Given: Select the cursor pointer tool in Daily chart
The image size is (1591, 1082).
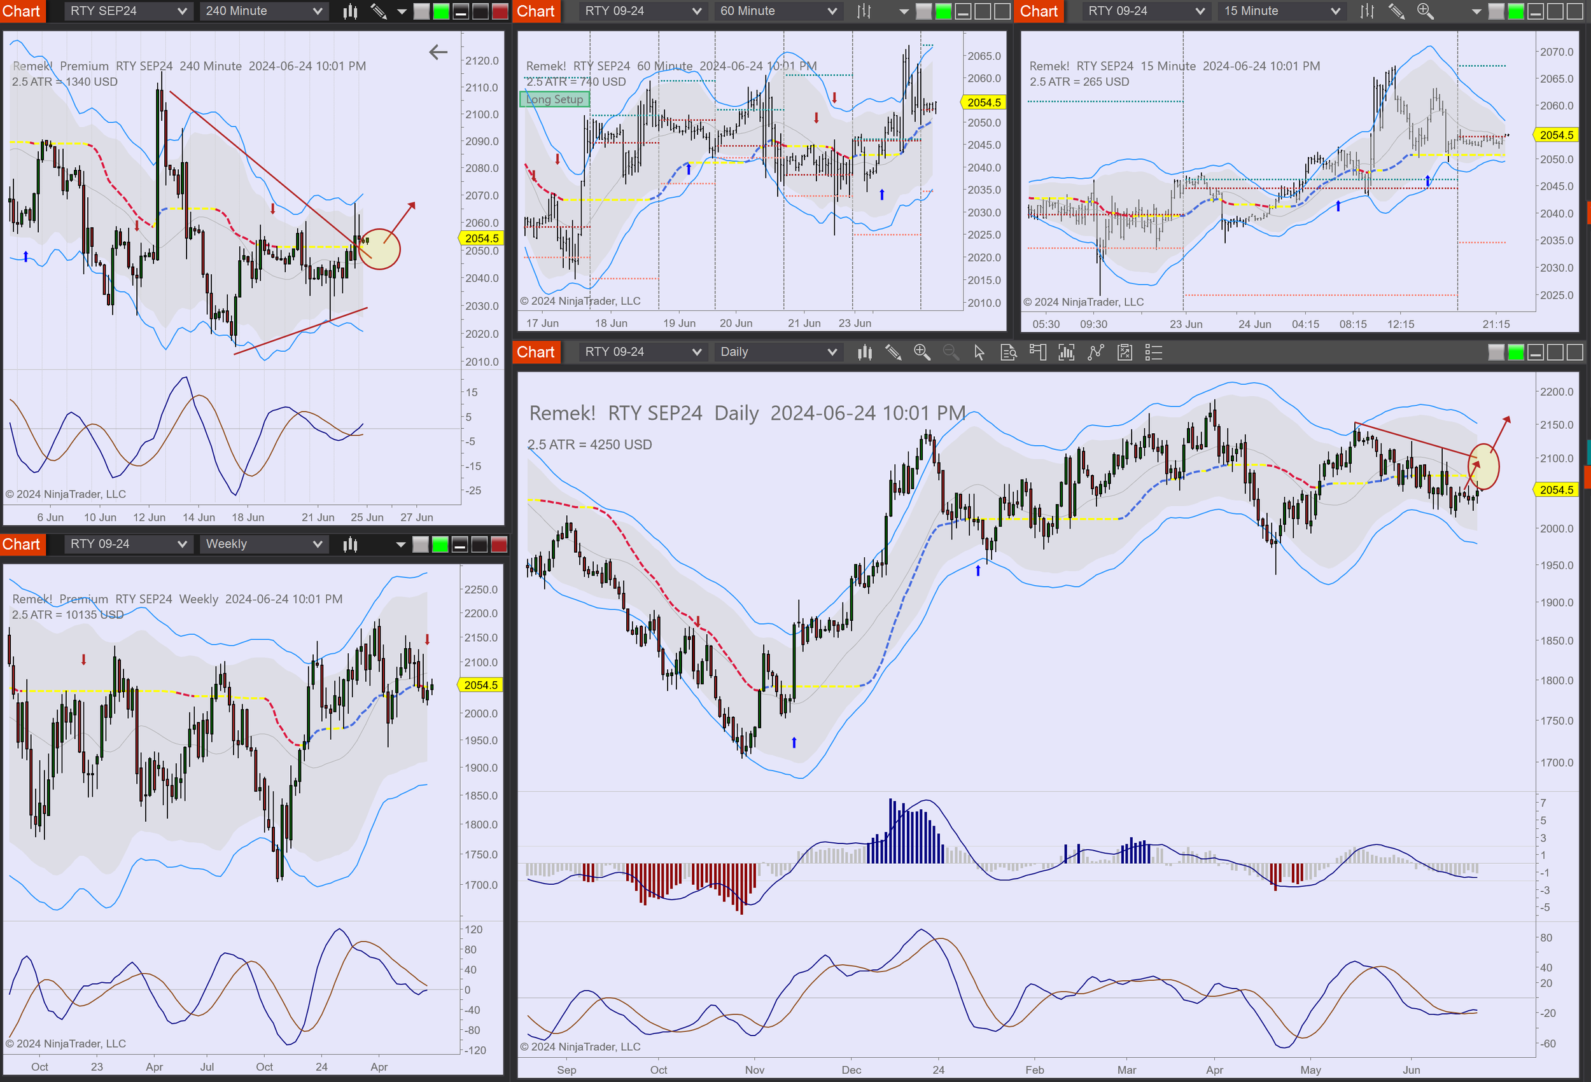Looking at the screenshot, I should click(x=979, y=352).
